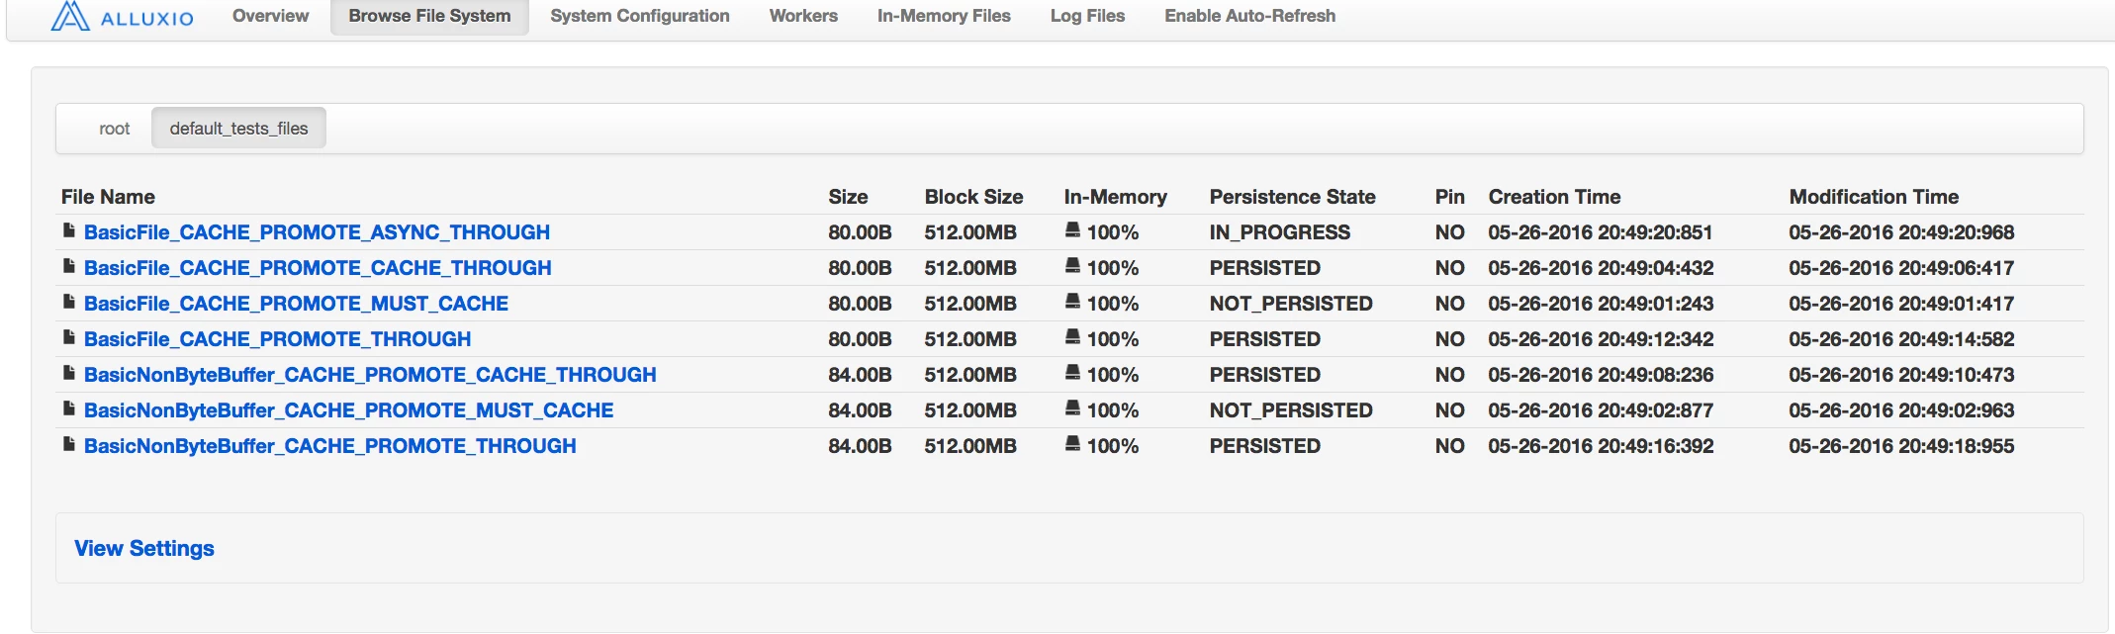
Task: Expand the View Settings section
Action: (x=144, y=548)
